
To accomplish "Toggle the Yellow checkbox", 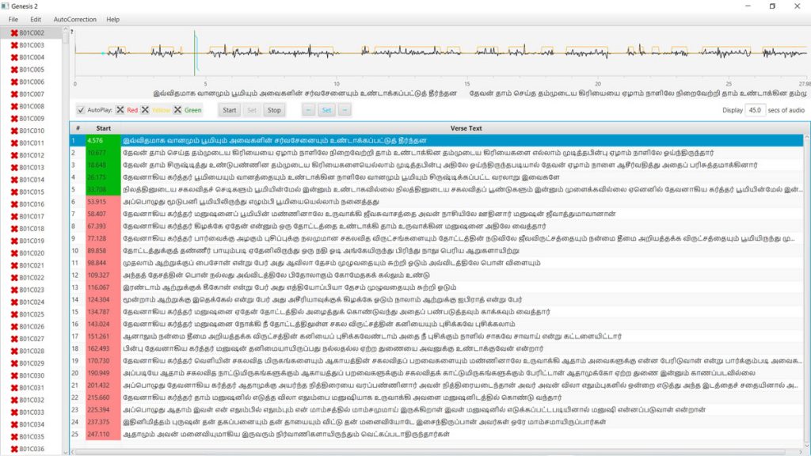I will 146,110.
